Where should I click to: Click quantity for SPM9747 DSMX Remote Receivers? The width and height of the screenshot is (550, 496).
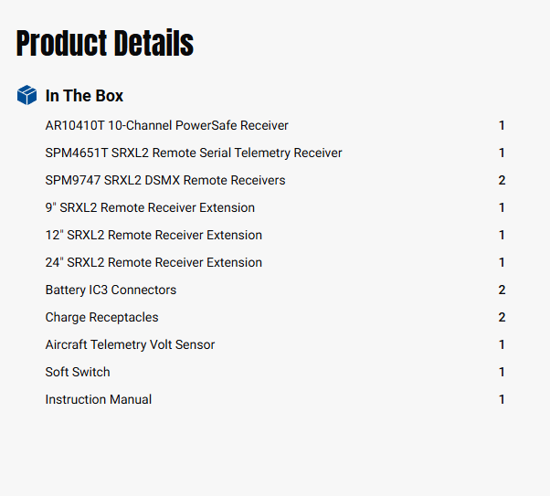(x=502, y=180)
